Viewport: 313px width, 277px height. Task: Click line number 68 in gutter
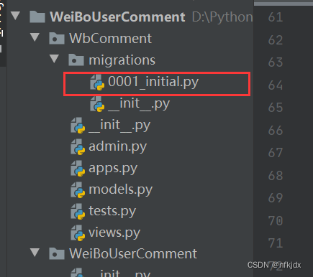[x=276, y=175]
